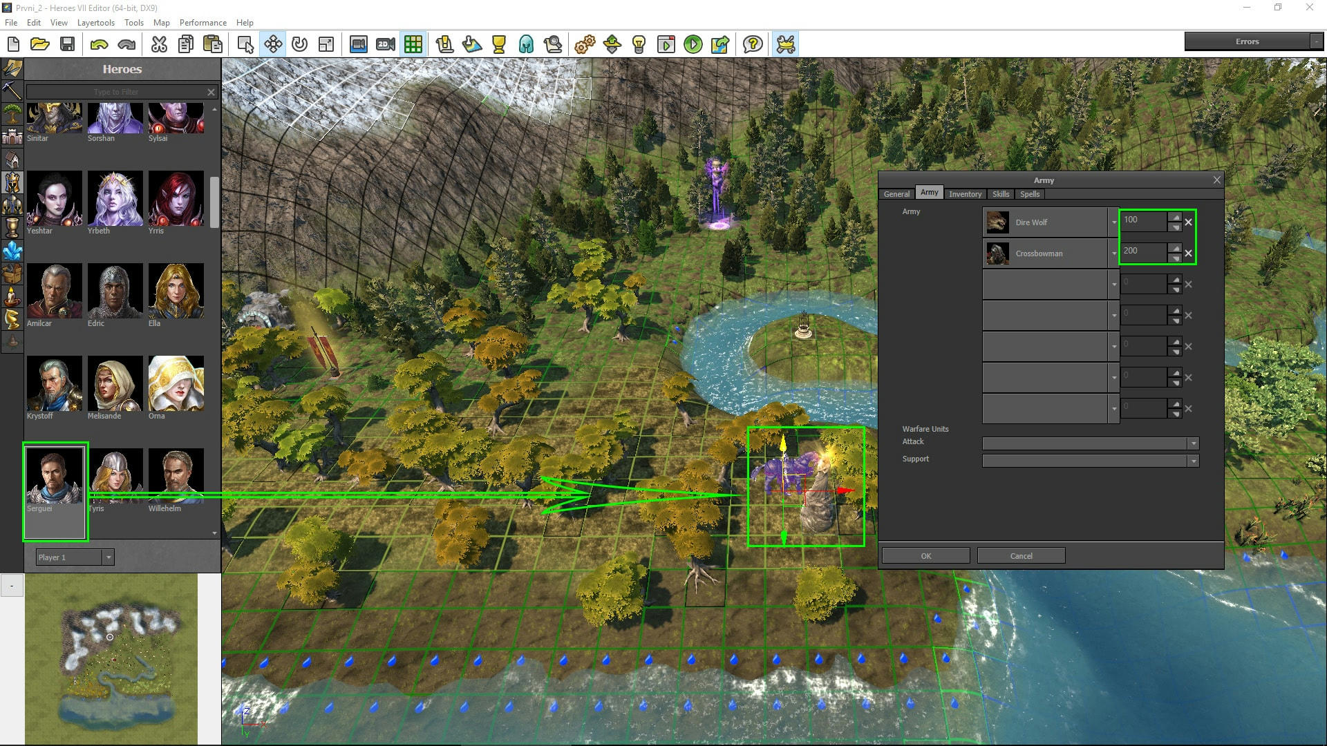Screen dimensions: 1327x746
Task: Switch to the 3D camera view icon
Action: [358, 44]
